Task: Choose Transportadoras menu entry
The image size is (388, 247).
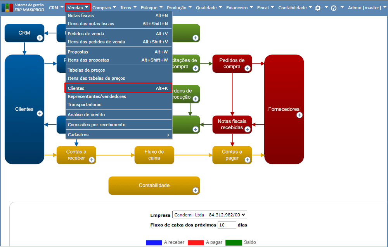Action: click(x=119, y=105)
